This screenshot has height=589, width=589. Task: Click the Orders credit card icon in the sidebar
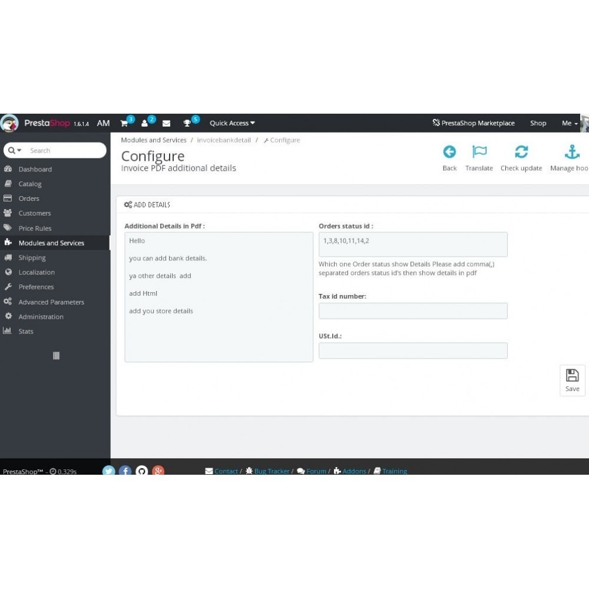(8, 198)
